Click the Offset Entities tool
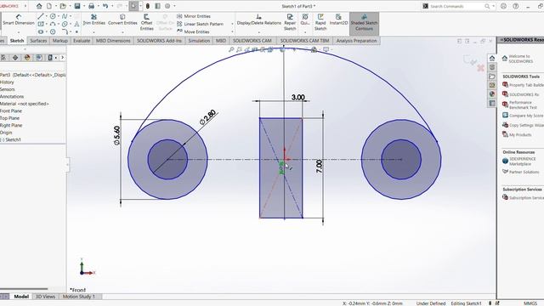Viewport: 544px width, 306px height. click(x=146, y=22)
